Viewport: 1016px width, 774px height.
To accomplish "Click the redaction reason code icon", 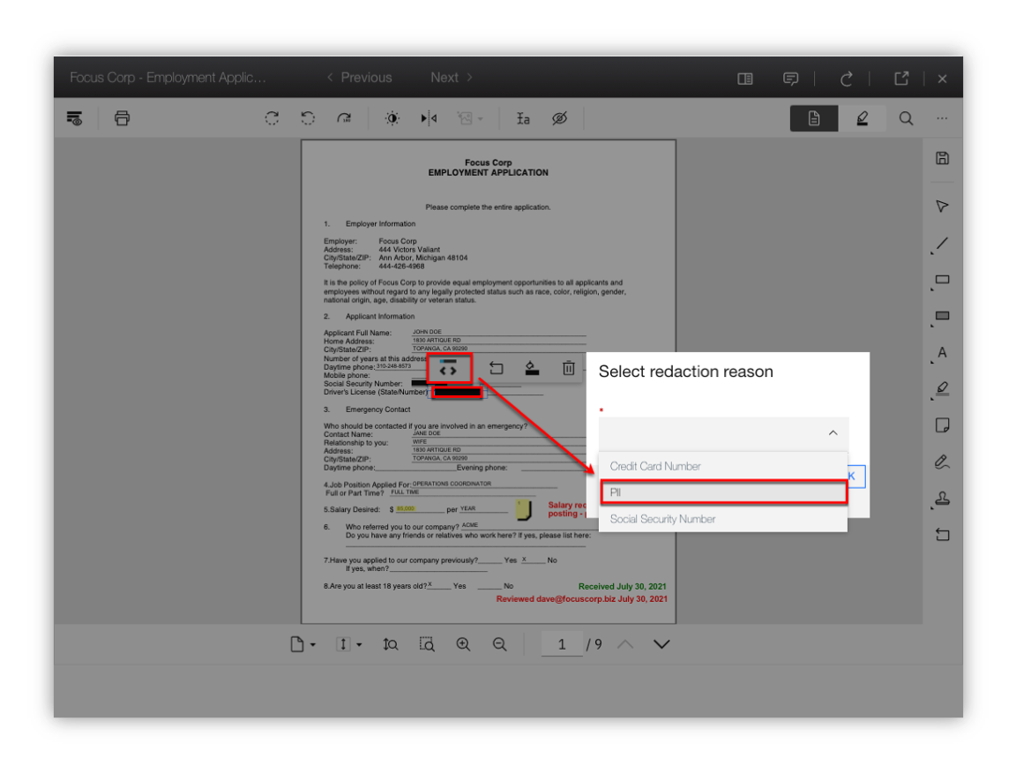I will [x=448, y=368].
